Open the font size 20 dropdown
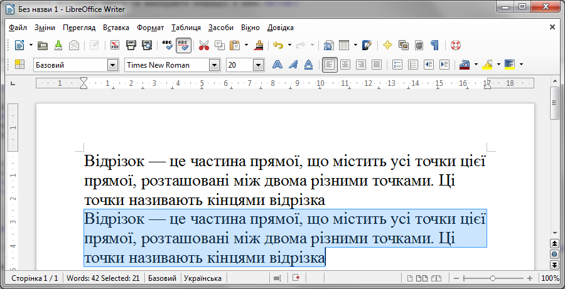The image size is (565, 289). (259, 65)
